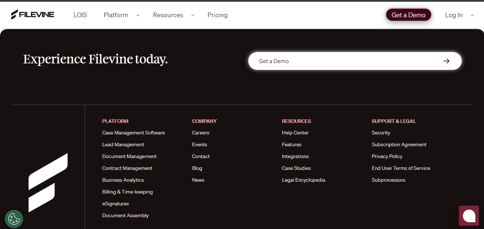Visit the Help Center link
Viewport: 484px width, 229px height.
295,133
